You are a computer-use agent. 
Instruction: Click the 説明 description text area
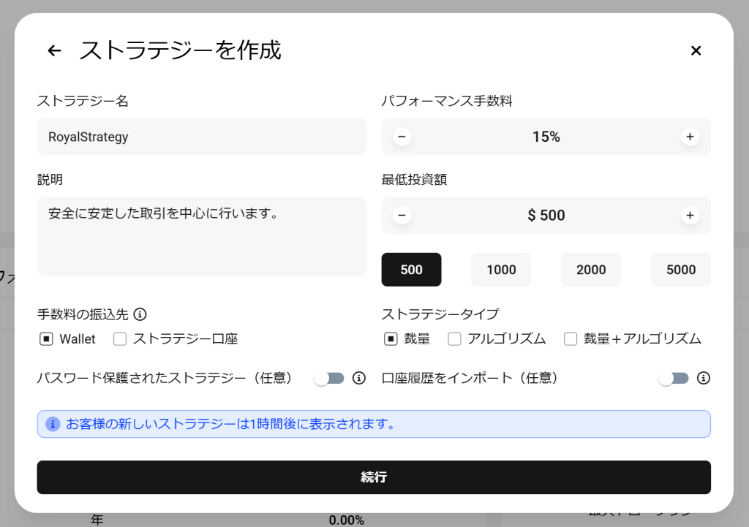[x=201, y=236]
